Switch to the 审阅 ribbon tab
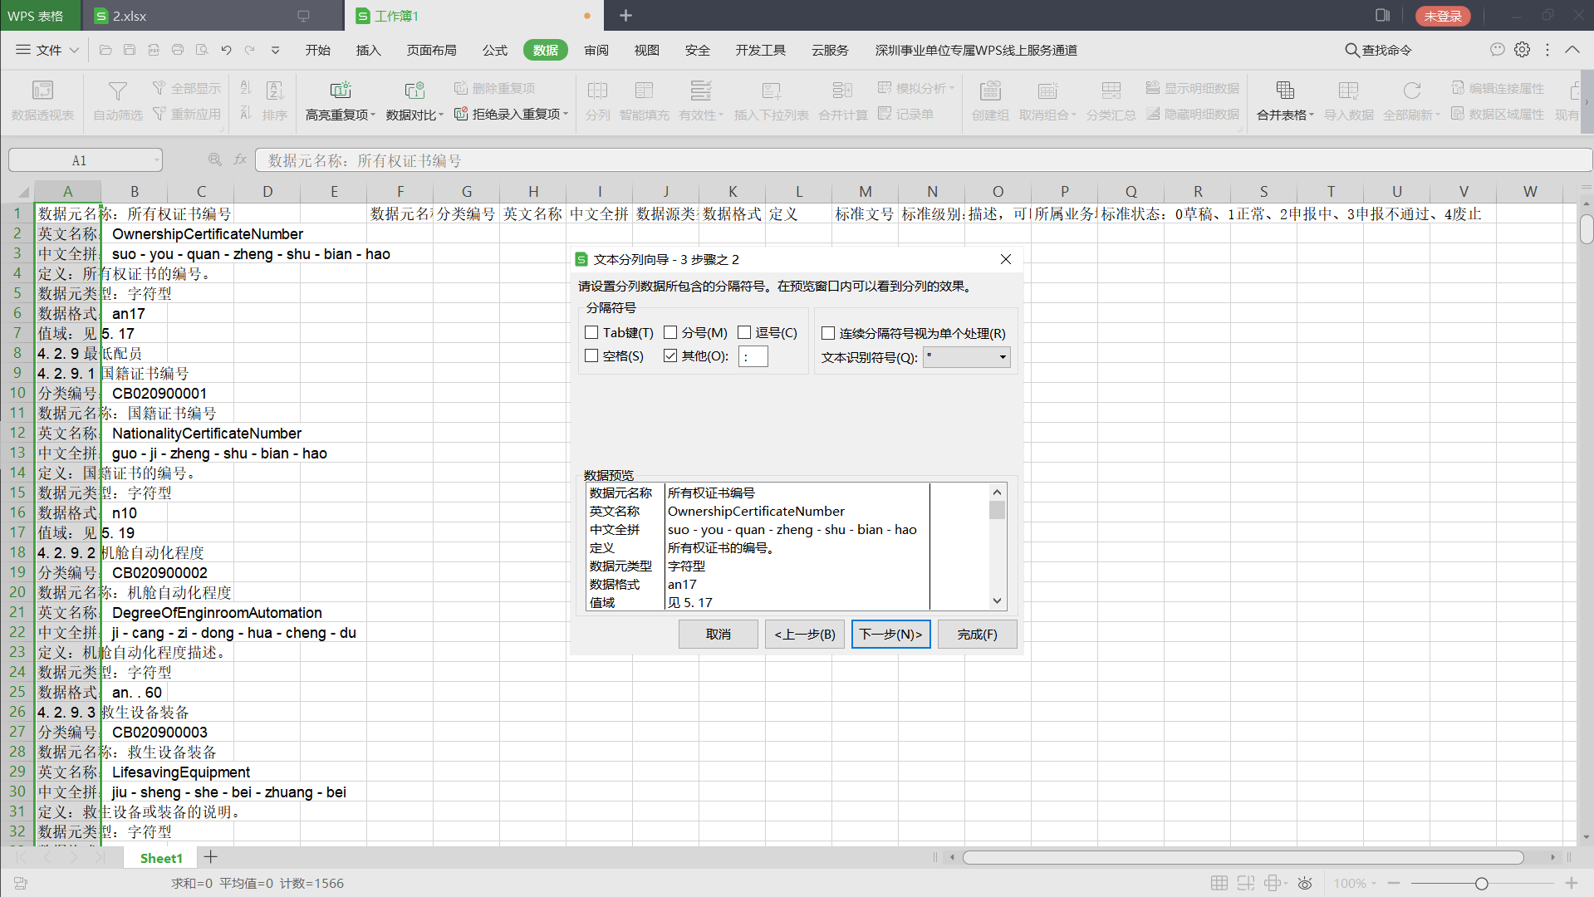The width and height of the screenshot is (1594, 897). click(x=596, y=50)
